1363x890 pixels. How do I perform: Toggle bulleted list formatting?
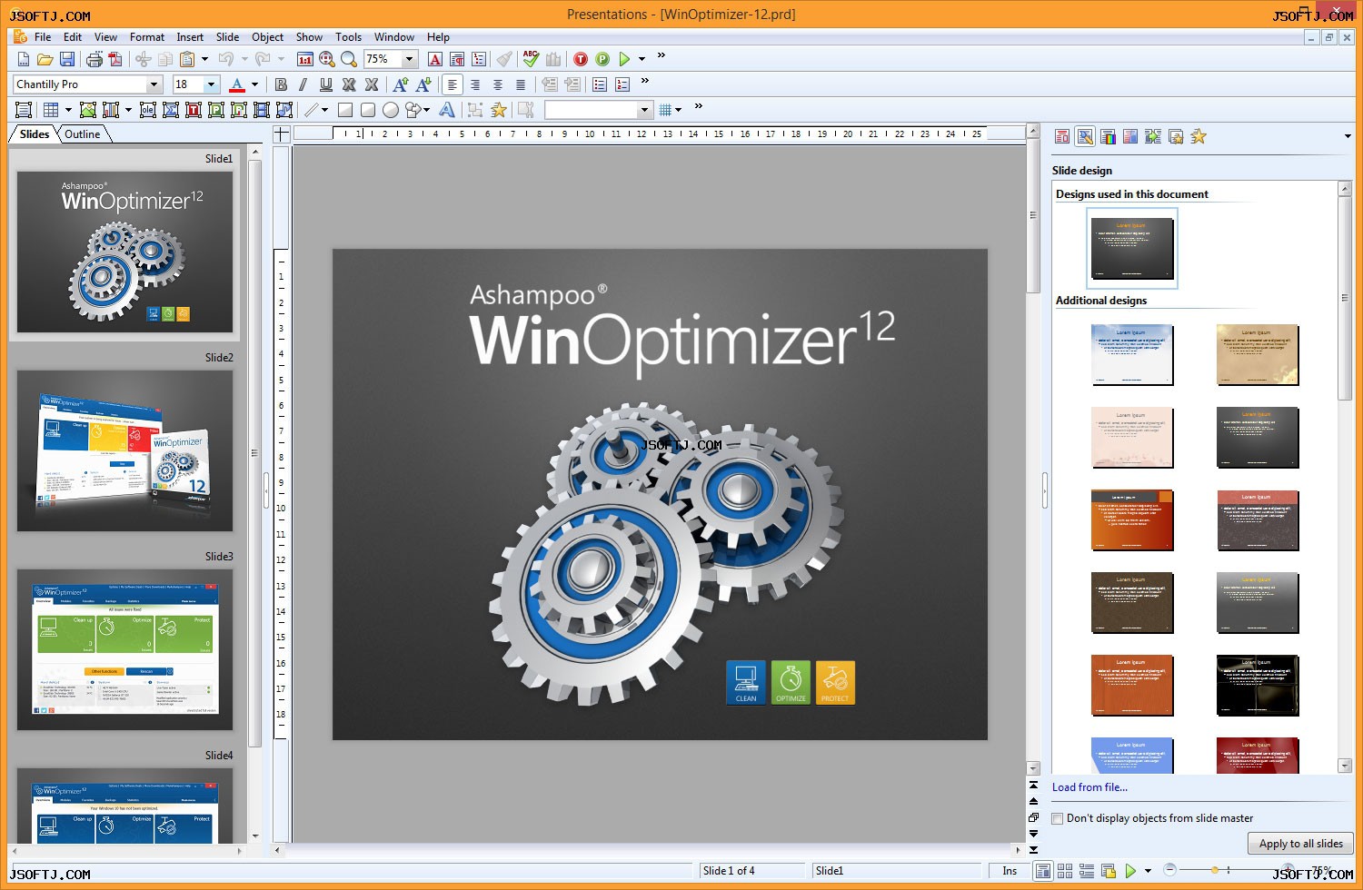point(600,84)
